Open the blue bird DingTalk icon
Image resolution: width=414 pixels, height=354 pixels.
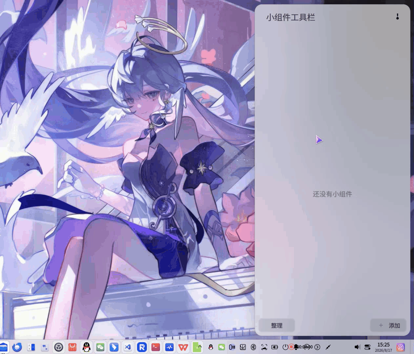[x=114, y=347]
